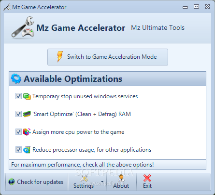This screenshot has width=215, height=195.
Task: Close the window with title bar X
Action: [207, 7]
